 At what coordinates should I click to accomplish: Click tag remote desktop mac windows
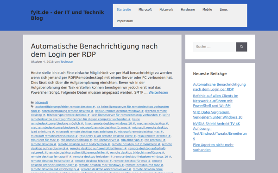[101, 165]
